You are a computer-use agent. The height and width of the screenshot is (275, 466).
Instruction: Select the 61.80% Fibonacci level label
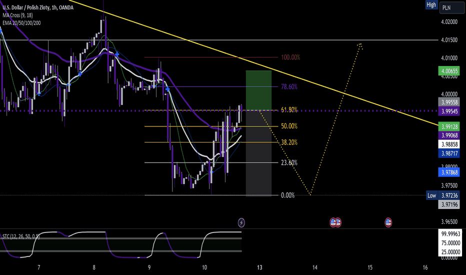(x=289, y=110)
